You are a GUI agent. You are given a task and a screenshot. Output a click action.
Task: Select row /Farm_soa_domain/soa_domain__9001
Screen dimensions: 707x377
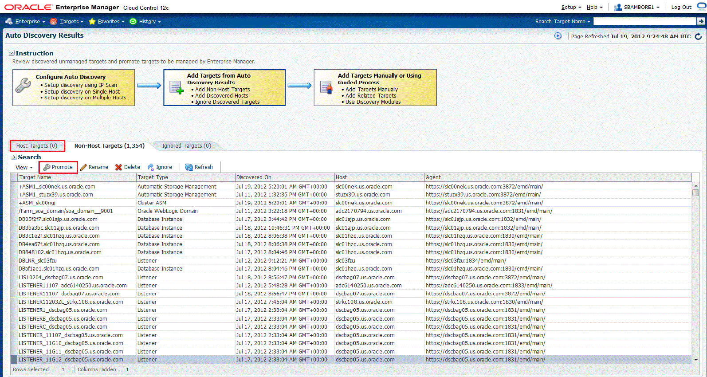(x=351, y=211)
